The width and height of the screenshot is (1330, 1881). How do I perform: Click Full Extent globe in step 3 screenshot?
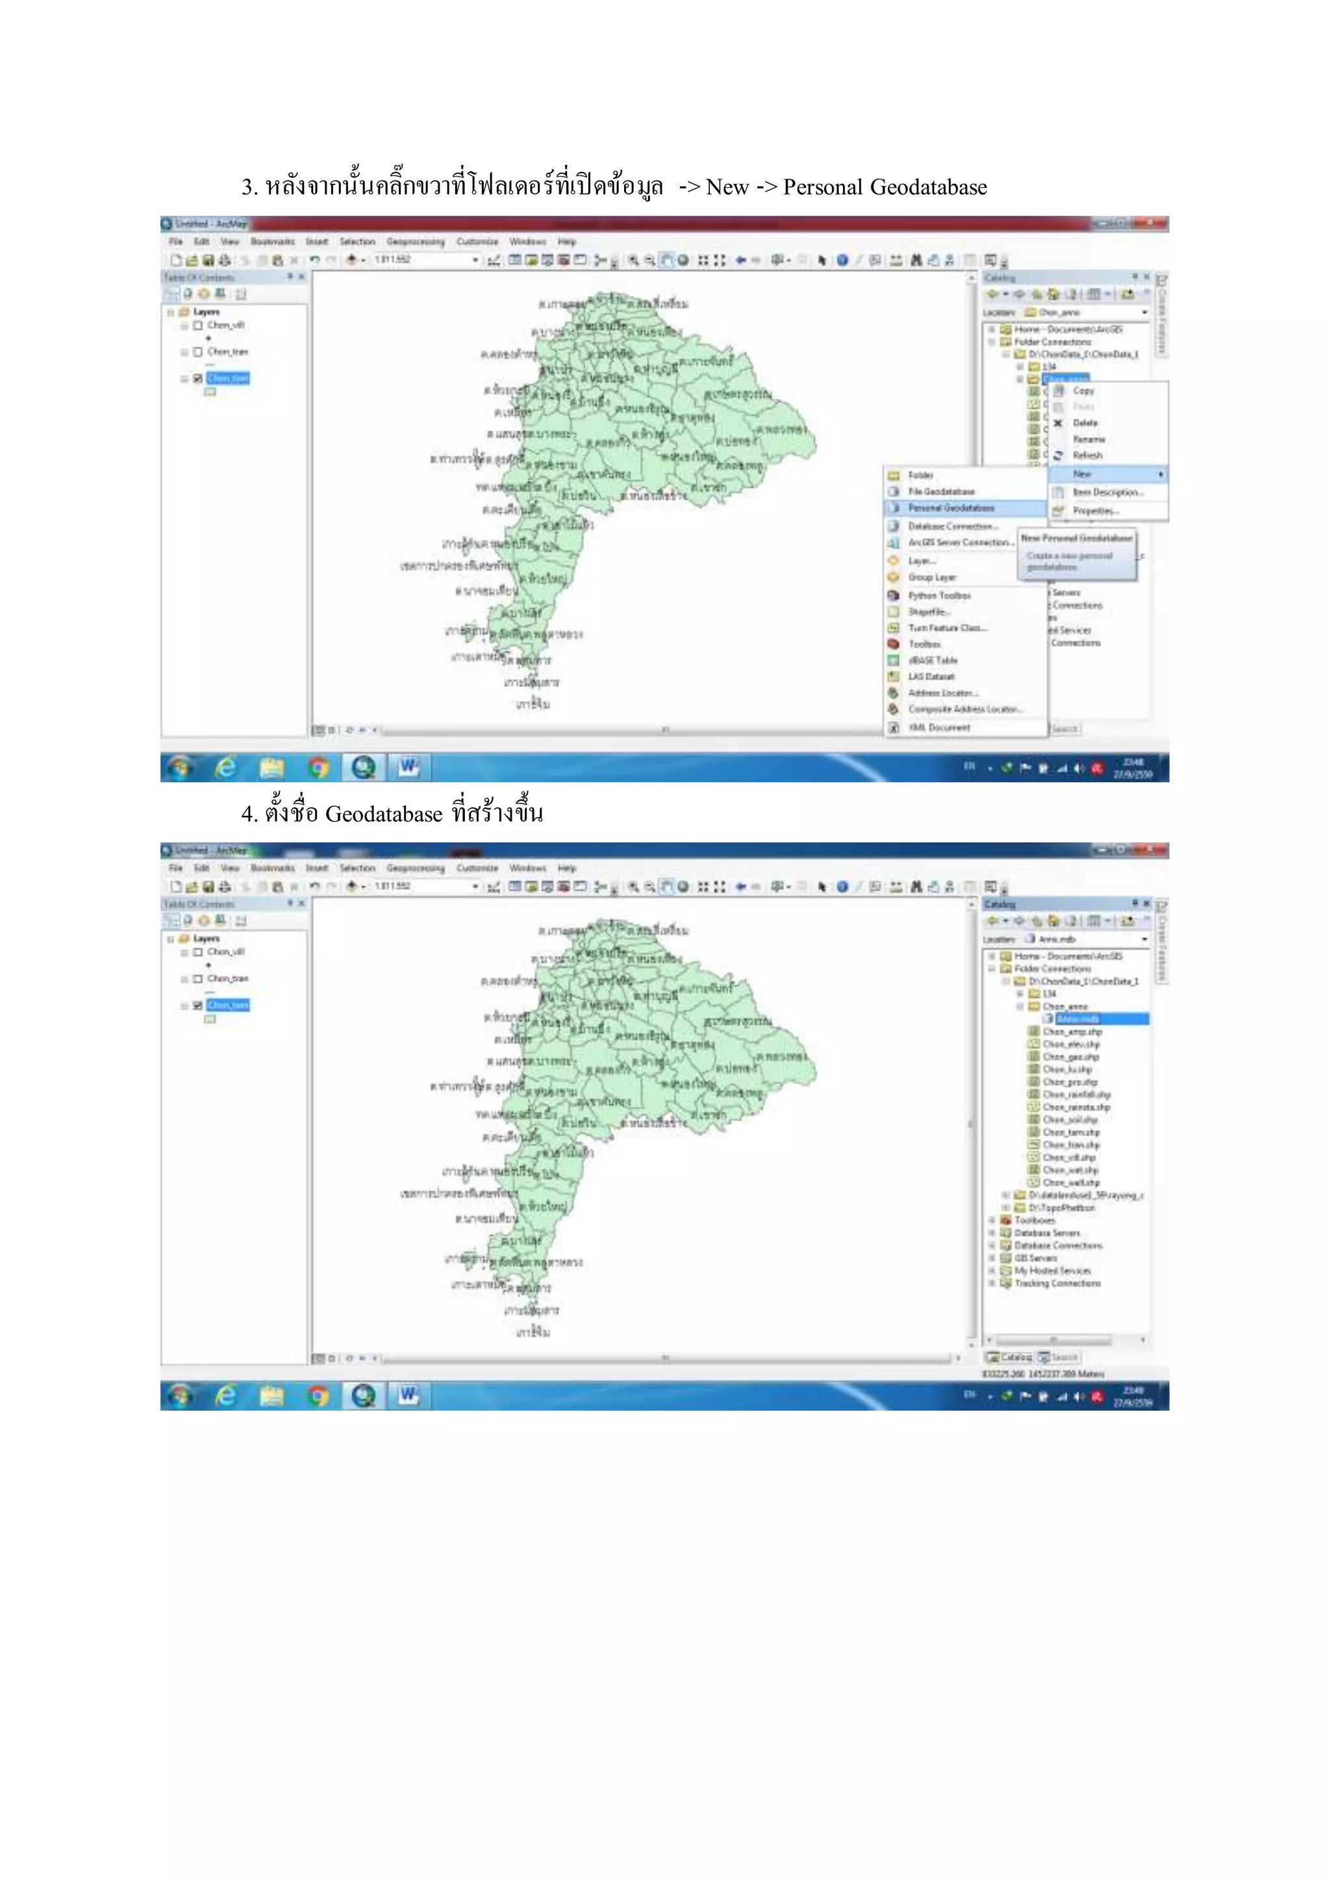682,260
